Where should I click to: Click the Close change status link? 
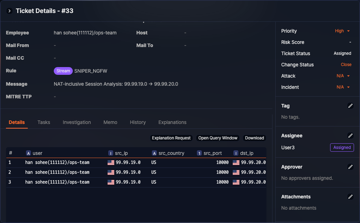[x=346, y=65]
